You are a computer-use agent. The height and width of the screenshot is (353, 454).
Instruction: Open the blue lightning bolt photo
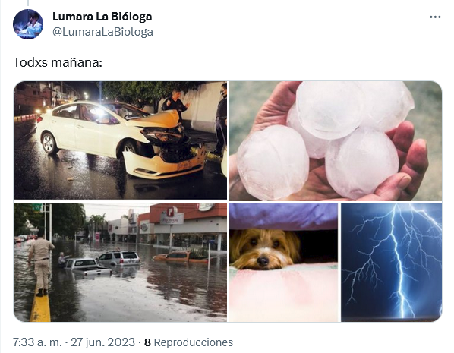391,262
